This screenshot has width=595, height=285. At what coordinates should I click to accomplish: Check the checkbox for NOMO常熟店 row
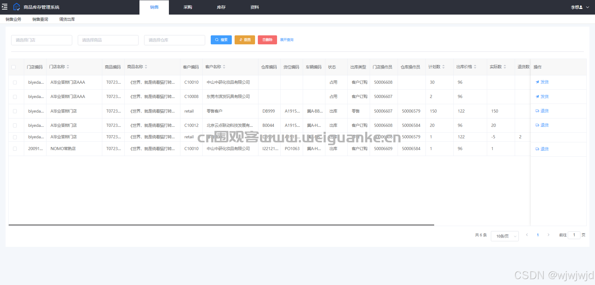pyautogui.click(x=15, y=149)
